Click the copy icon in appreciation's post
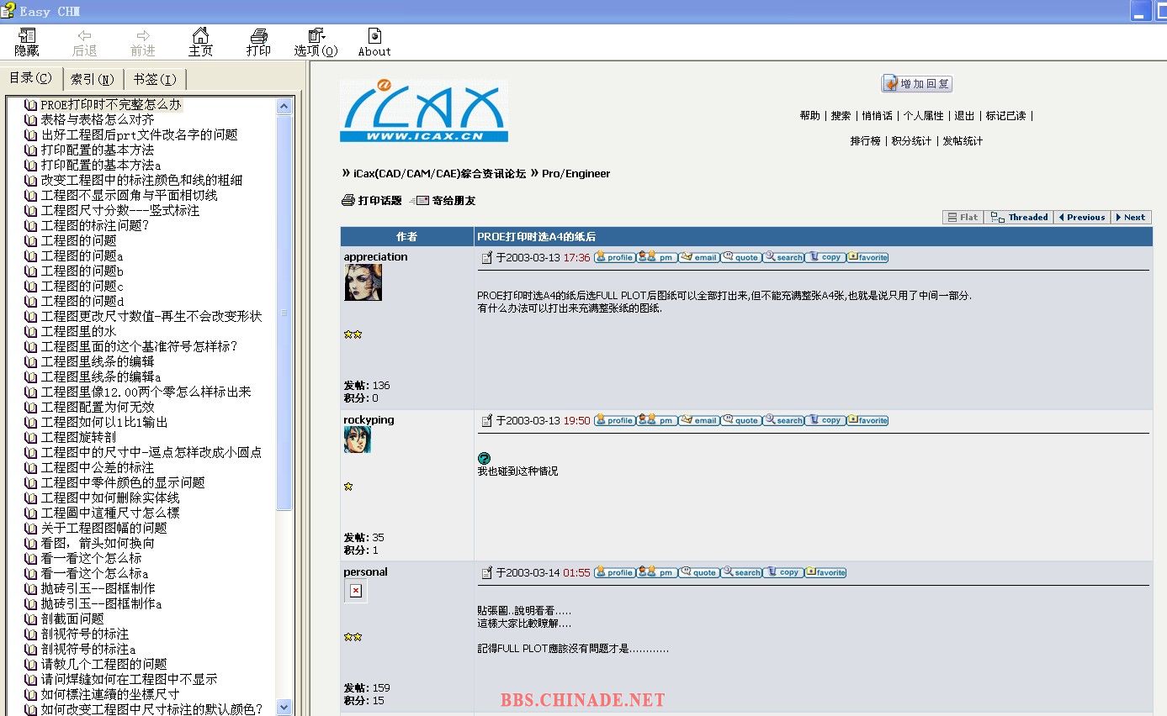The height and width of the screenshot is (716, 1167). tap(825, 257)
